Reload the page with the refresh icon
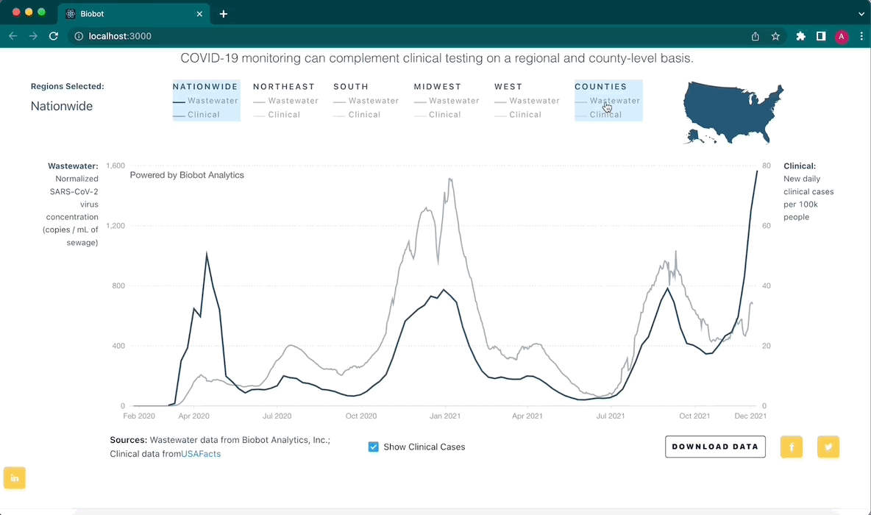Viewport: 871px width, 515px height. pos(54,36)
